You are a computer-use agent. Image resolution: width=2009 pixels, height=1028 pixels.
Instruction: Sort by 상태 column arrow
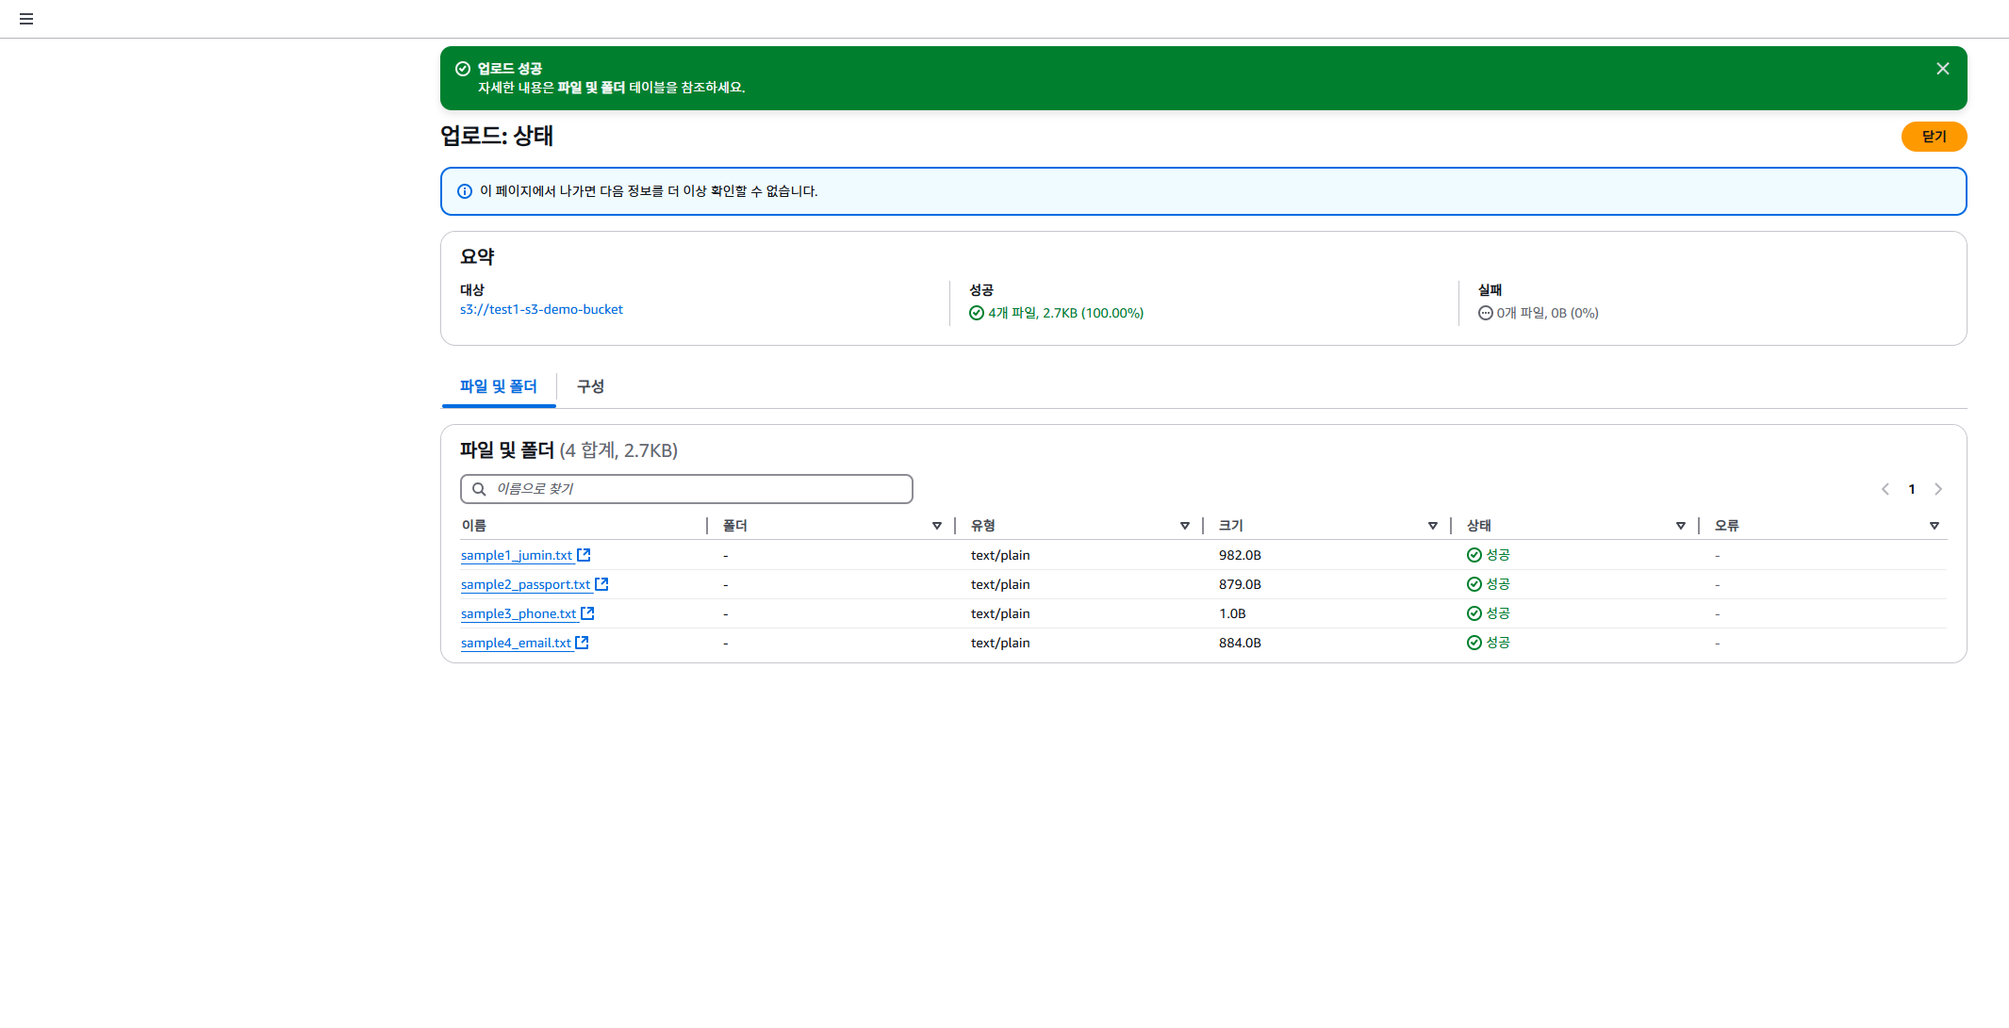[x=1680, y=526]
